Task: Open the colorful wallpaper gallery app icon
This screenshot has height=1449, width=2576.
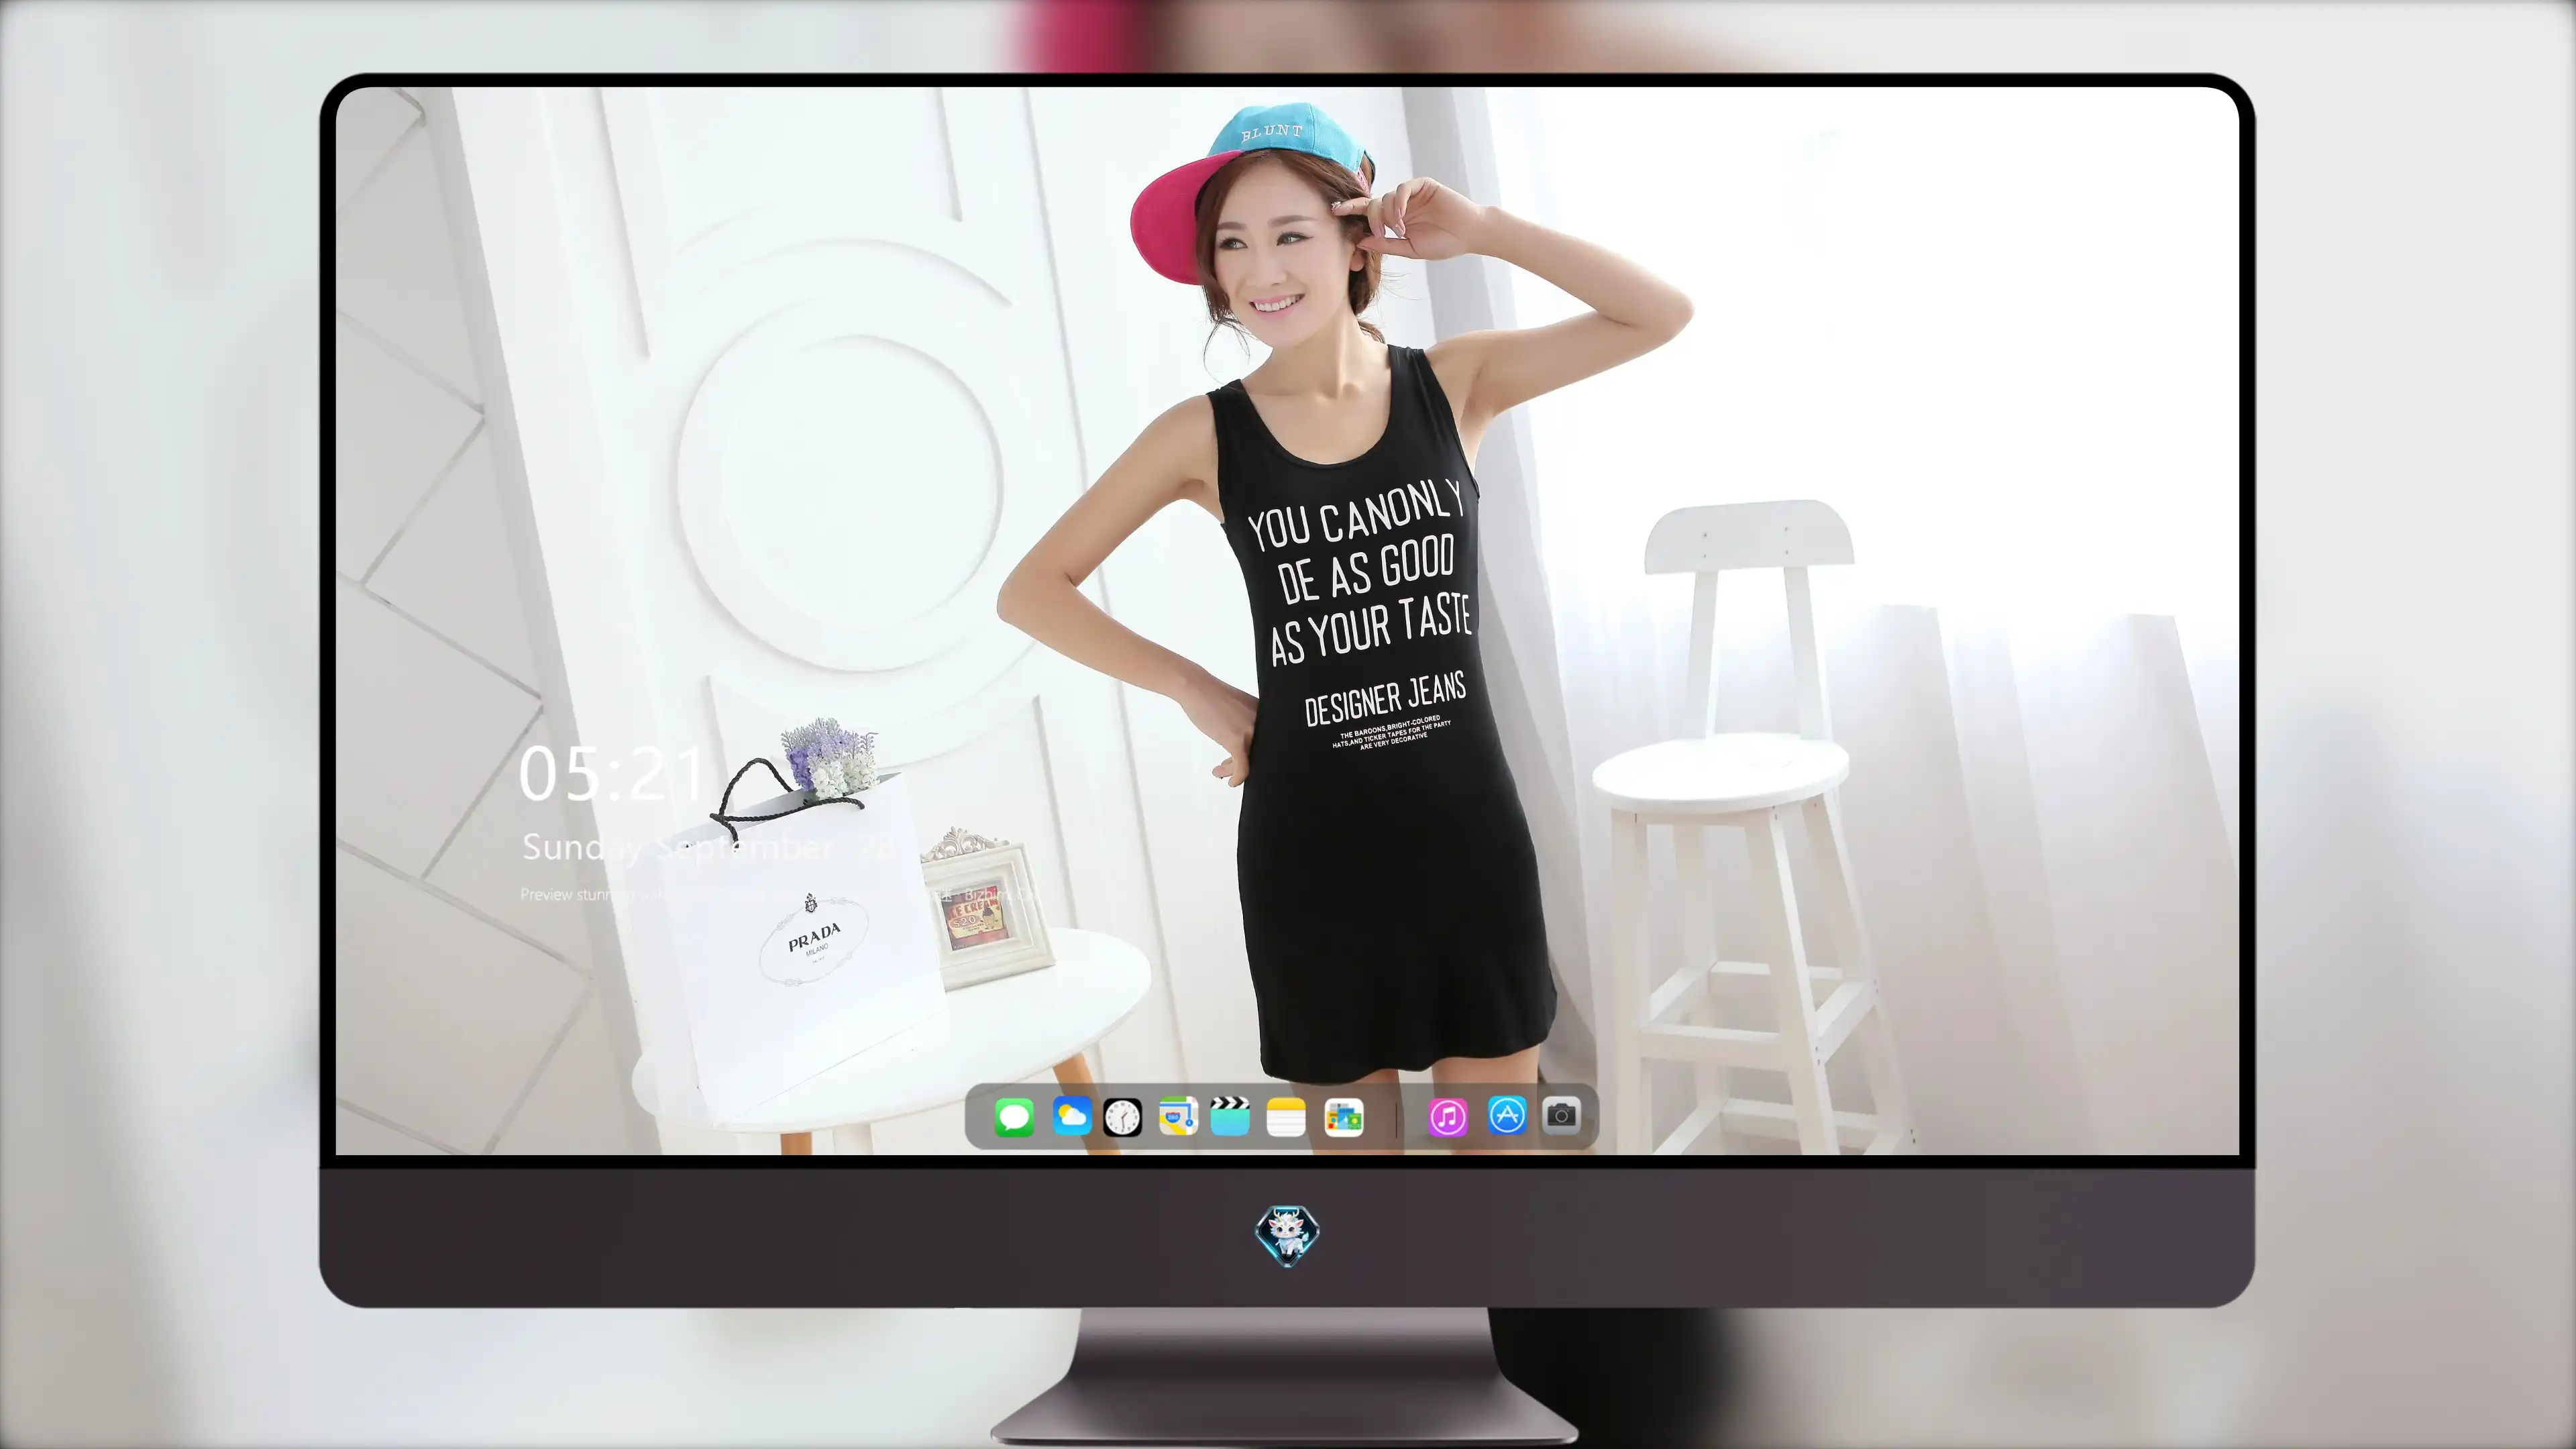Action: point(1343,1117)
